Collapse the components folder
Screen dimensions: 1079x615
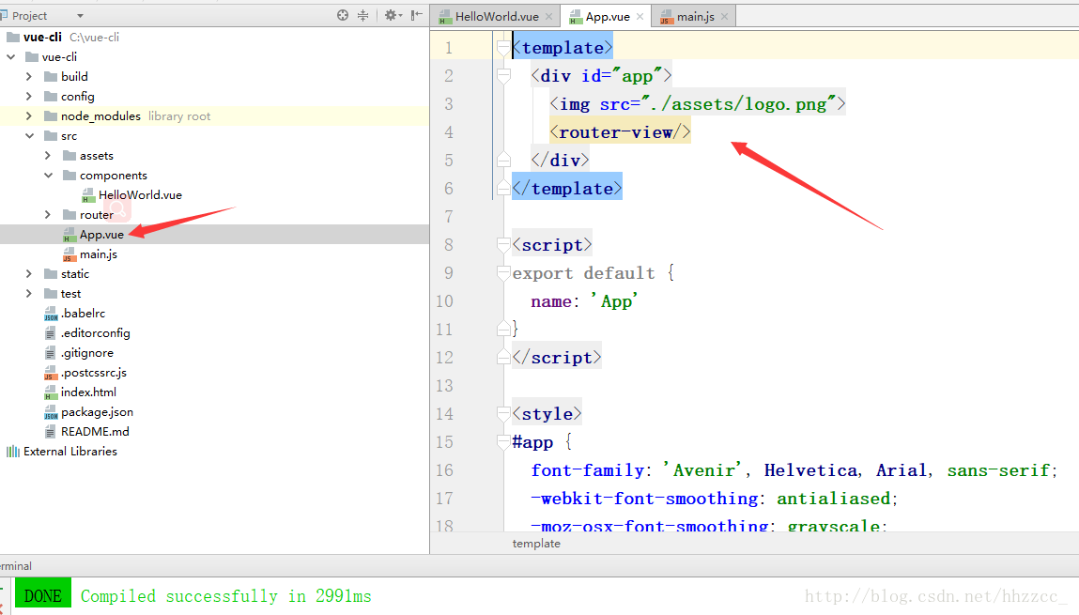point(48,176)
